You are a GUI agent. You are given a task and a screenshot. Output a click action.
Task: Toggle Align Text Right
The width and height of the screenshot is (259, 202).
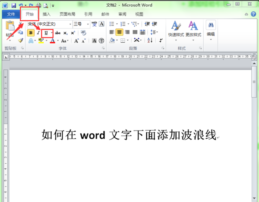tap(127, 32)
